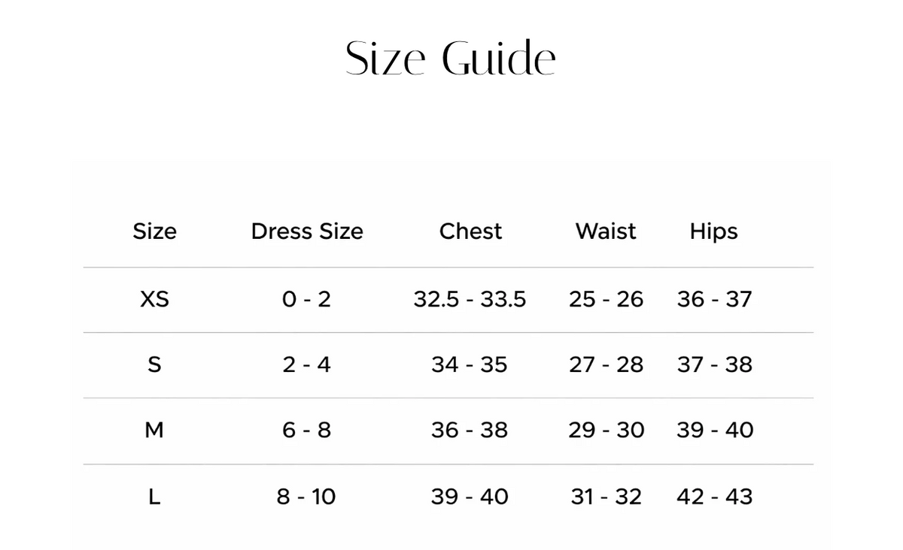Select the 36 - 37 hips value

(714, 299)
